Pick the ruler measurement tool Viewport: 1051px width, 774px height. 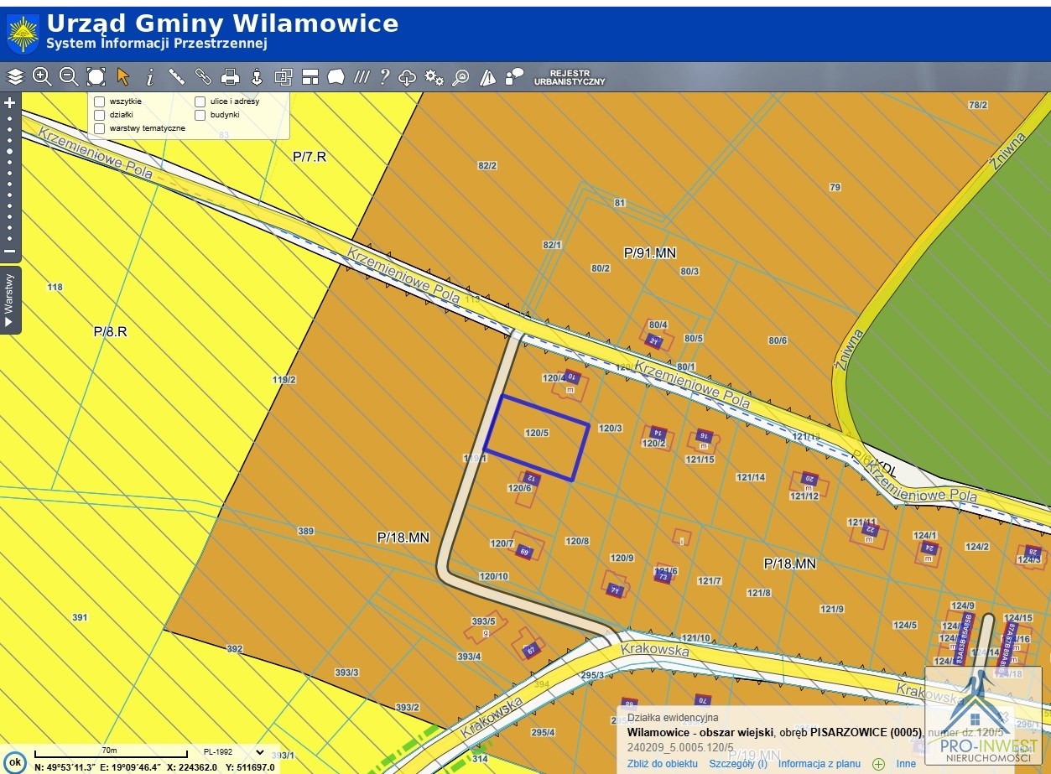[176, 77]
